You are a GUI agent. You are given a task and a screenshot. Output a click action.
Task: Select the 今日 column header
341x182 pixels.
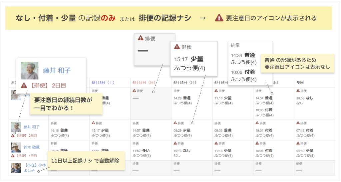click(300, 83)
